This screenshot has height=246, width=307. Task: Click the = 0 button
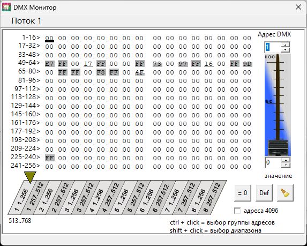(x=243, y=193)
